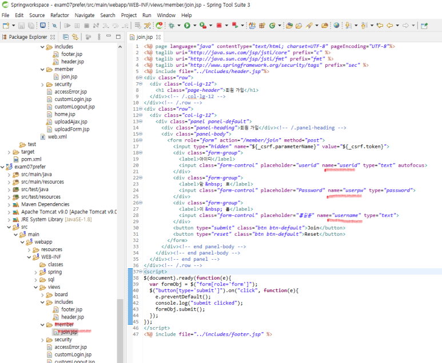
Task: Collapse the script block at line 37
Action: tap(141, 272)
